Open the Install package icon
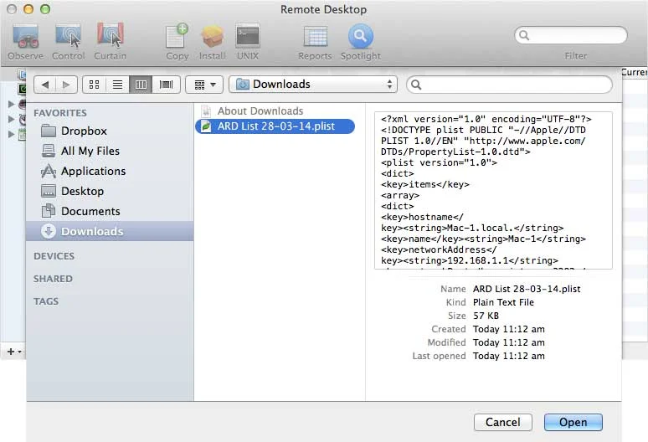The image size is (648, 442). click(213, 36)
